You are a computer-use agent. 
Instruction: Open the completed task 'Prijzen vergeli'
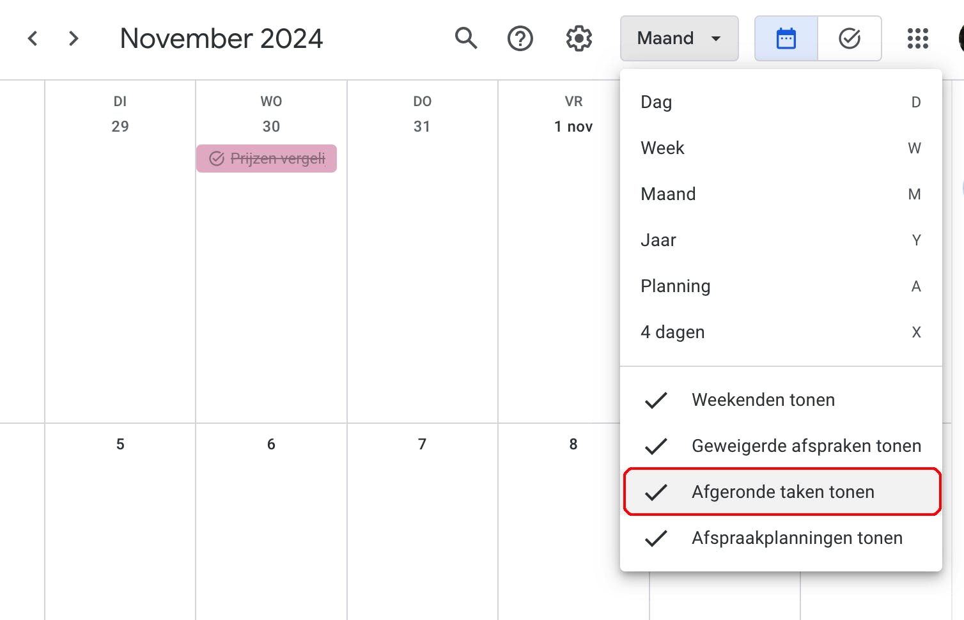point(267,159)
